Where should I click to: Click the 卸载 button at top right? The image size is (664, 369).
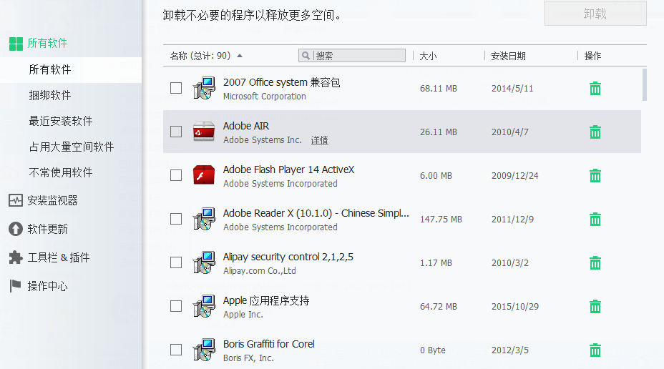point(595,14)
